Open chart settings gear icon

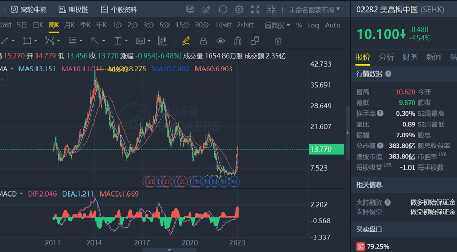coord(239,10)
